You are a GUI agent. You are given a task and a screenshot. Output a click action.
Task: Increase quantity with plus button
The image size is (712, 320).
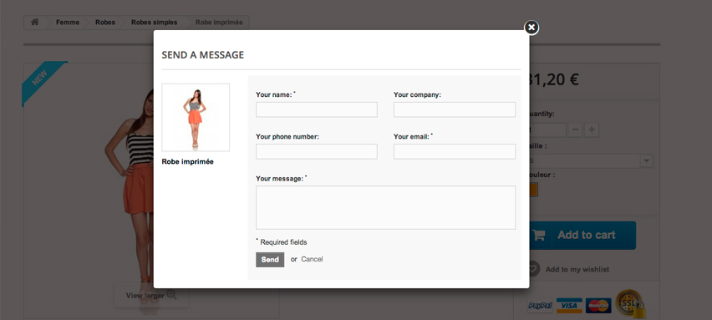[x=591, y=130]
